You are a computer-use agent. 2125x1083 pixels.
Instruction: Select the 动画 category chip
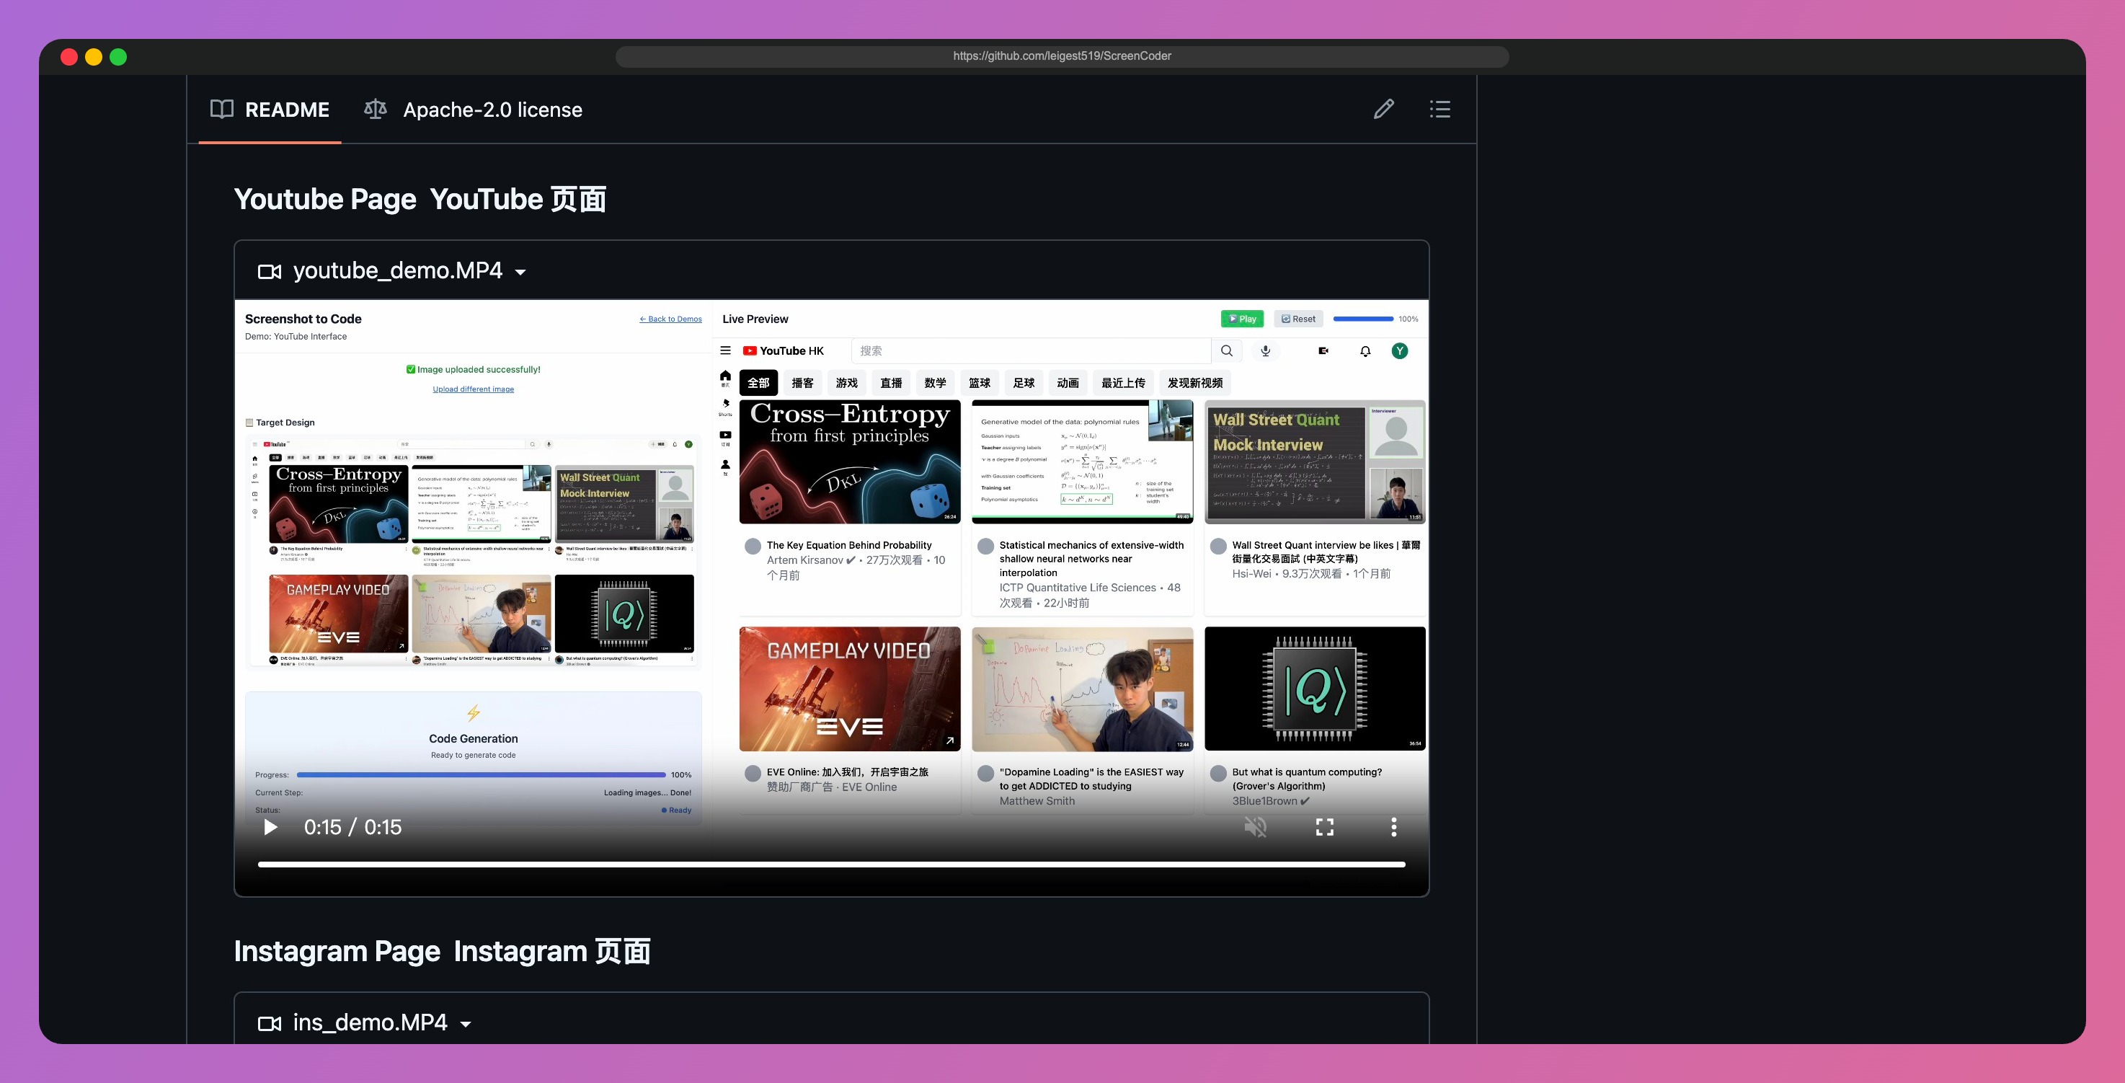1068,383
